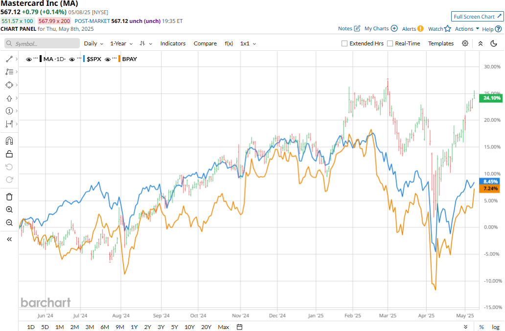Undo the last chart action
The width and height of the screenshot is (505, 331).
click(9, 167)
